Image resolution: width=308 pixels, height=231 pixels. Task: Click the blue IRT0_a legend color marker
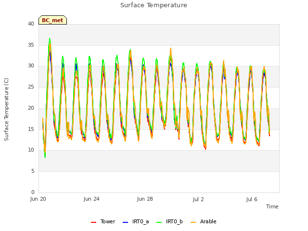[x=125, y=222]
